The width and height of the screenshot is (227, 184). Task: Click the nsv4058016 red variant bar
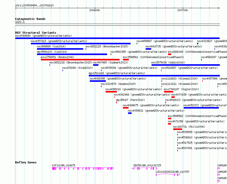[111, 92]
